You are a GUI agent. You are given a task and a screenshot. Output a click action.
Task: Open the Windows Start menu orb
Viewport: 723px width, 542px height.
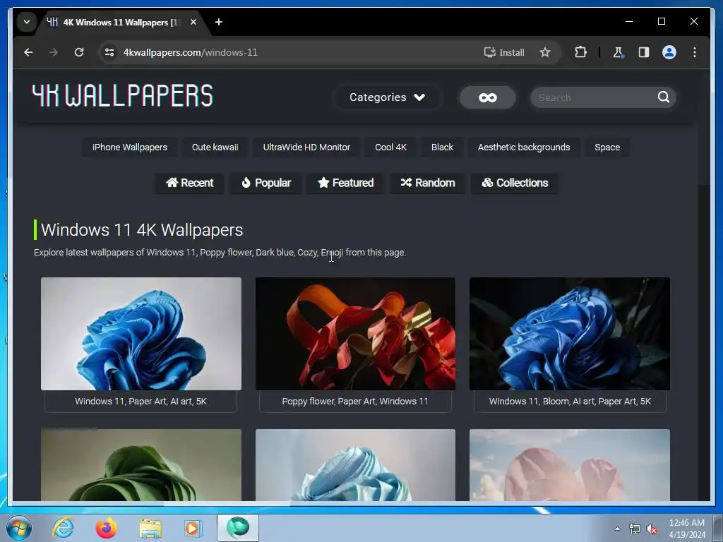(x=19, y=528)
